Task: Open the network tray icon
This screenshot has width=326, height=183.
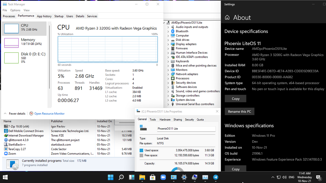Action: [279, 177]
